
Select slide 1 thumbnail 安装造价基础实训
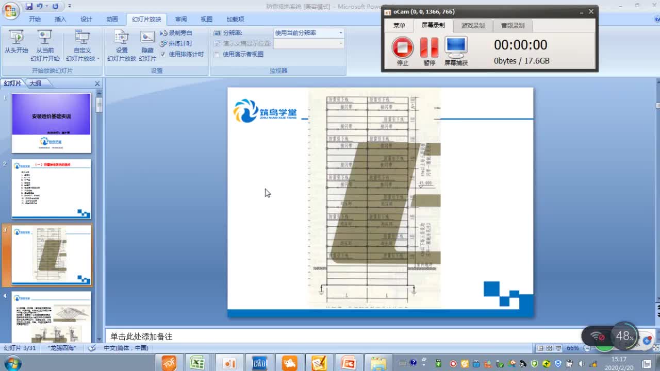pos(51,123)
